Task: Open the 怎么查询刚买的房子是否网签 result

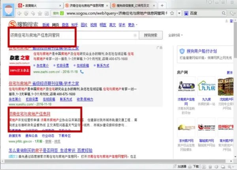Action: tap(51, 151)
